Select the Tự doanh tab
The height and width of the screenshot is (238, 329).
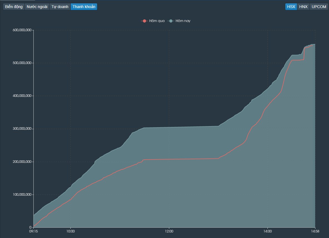[x=60, y=7]
